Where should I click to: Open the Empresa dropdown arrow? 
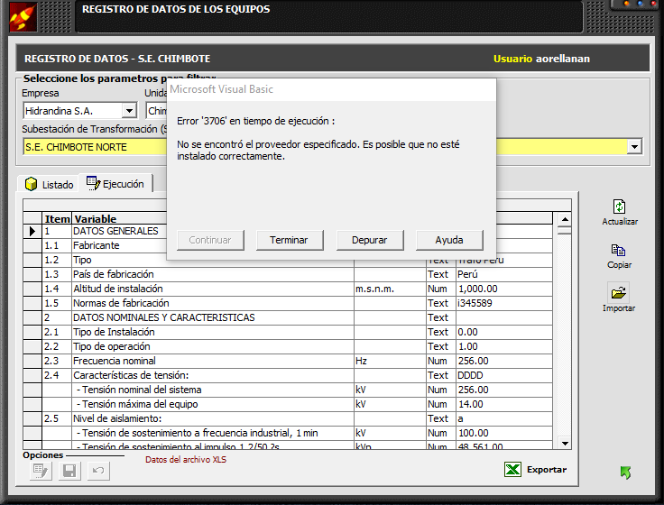click(x=129, y=111)
